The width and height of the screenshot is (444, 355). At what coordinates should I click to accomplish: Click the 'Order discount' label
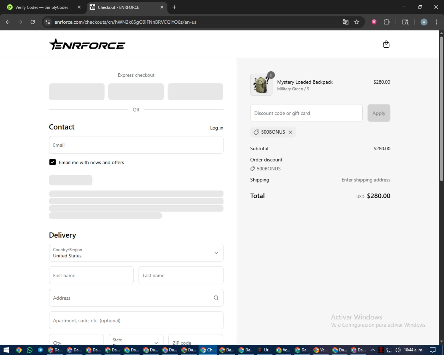coord(266,160)
